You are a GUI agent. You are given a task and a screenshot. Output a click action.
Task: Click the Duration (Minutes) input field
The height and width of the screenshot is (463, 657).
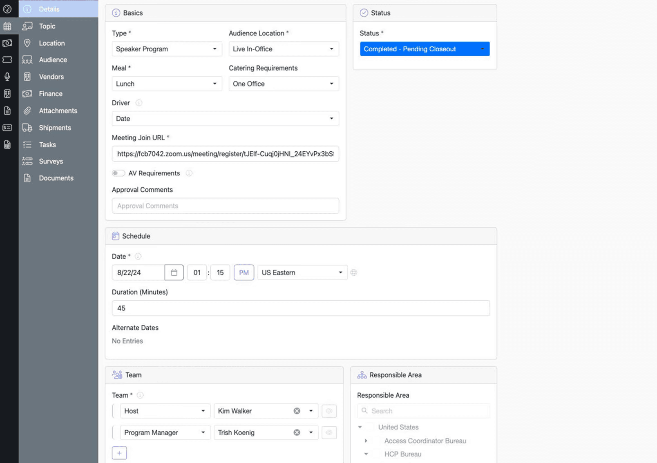[301, 308]
